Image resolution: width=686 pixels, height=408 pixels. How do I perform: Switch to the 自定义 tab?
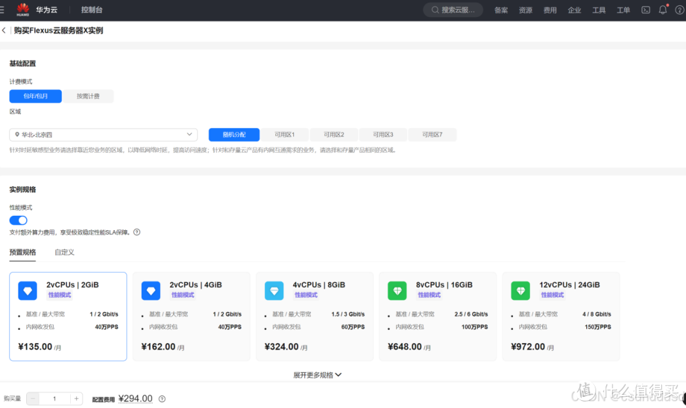click(64, 252)
